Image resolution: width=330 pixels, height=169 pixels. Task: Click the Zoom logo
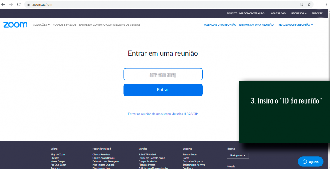(15, 25)
